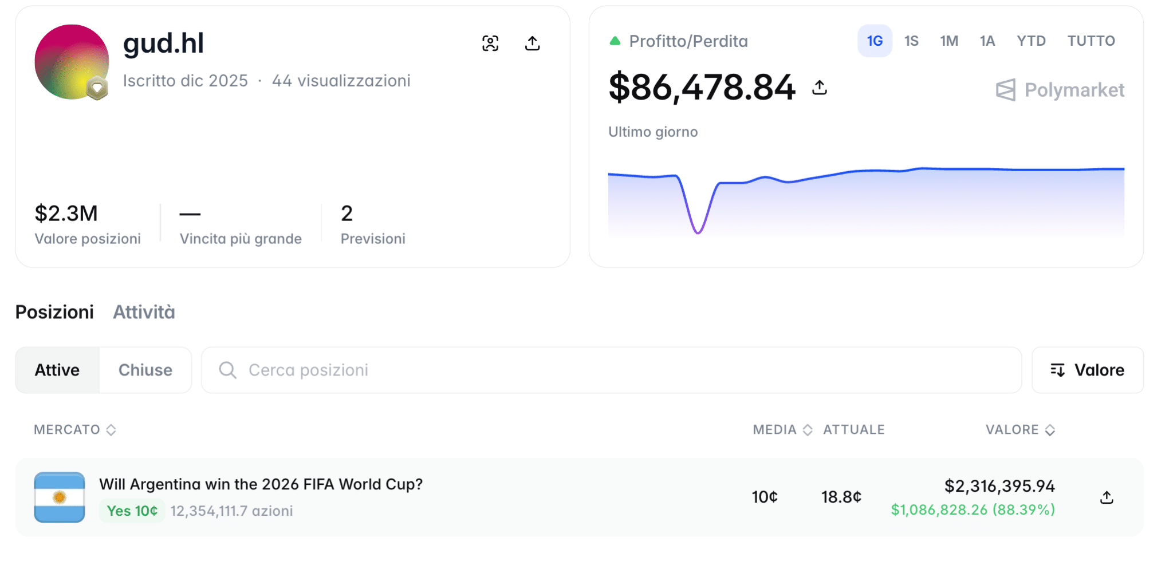This screenshot has height=565, width=1173.
Task: Click the search magnifier icon
Action: point(227,370)
